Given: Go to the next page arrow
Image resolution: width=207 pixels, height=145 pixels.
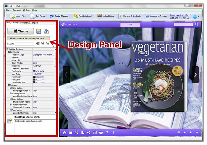Looking at the screenshot, I should [x=195, y=75].
